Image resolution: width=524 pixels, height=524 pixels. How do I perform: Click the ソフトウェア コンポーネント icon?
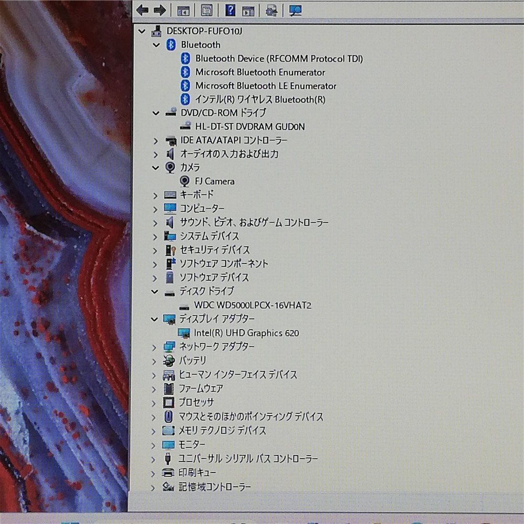tap(170, 264)
